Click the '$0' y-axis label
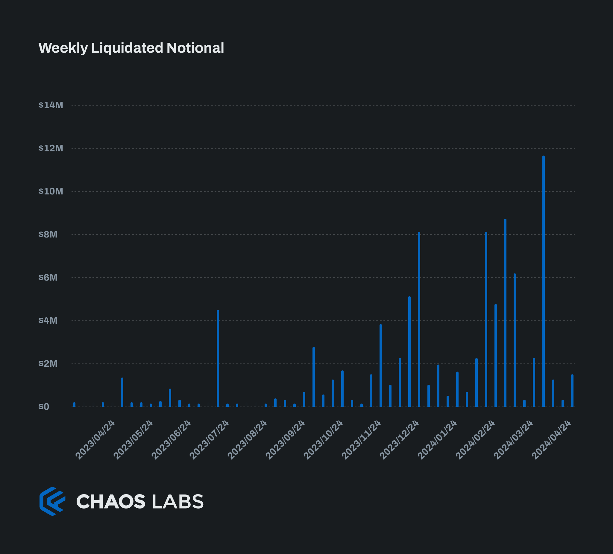Image resolution: width=613 pixels, height=554 pixels. coord(44,407)
